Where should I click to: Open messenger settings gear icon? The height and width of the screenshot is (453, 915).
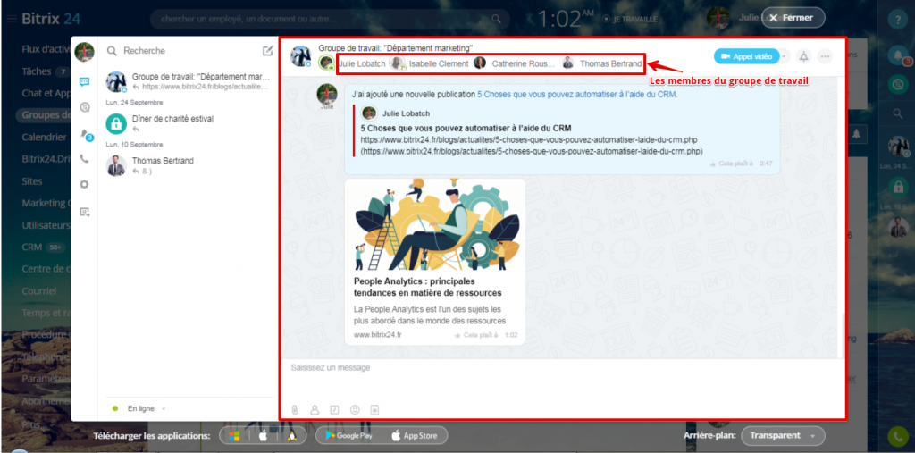[x=85, y=184]
